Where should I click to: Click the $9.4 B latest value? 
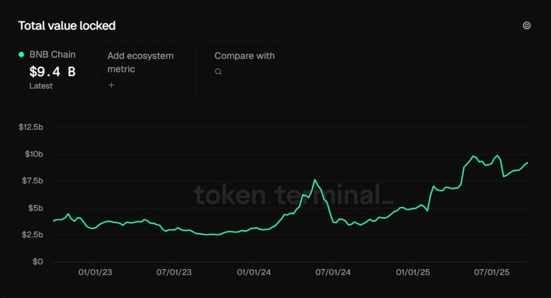[x=52, y=71]
